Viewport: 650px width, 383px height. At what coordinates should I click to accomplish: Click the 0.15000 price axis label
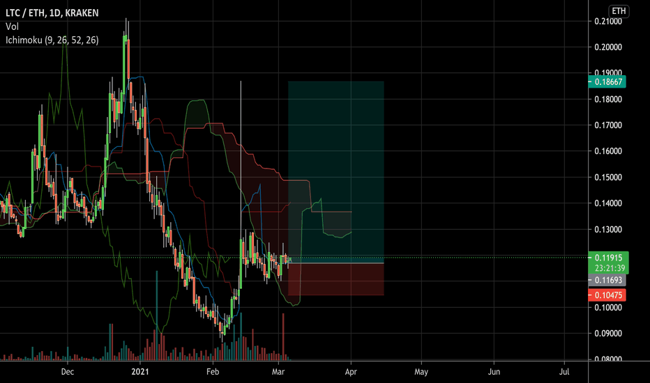point(608,177)
